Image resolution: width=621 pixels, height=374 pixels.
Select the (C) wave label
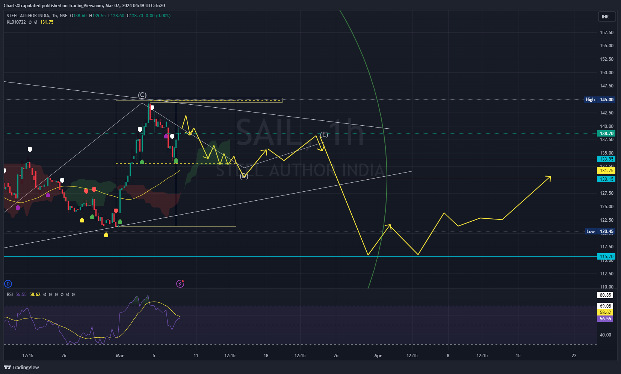(x=142, y=95)
